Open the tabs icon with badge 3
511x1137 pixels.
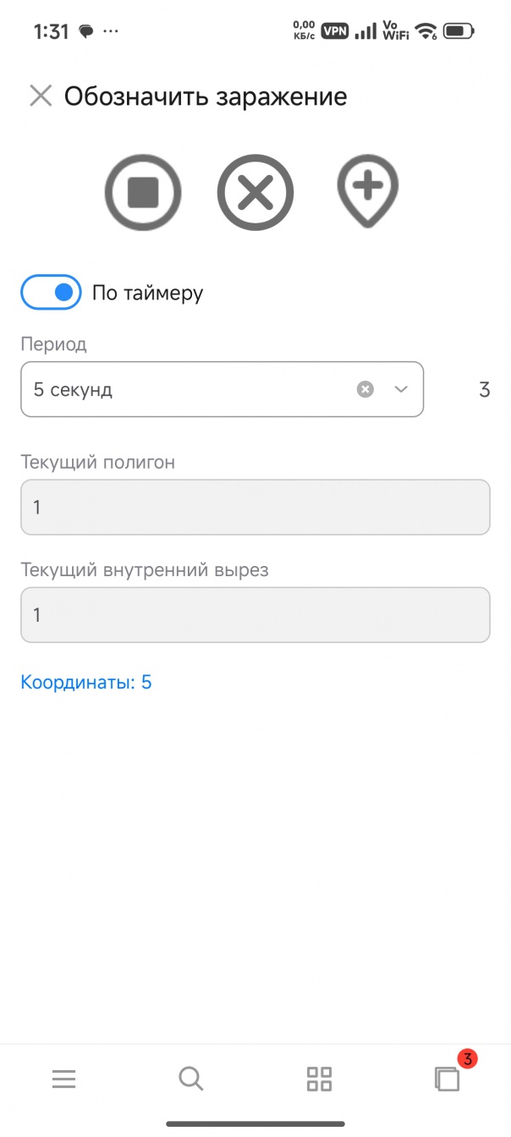click(x=447, y=1079)
